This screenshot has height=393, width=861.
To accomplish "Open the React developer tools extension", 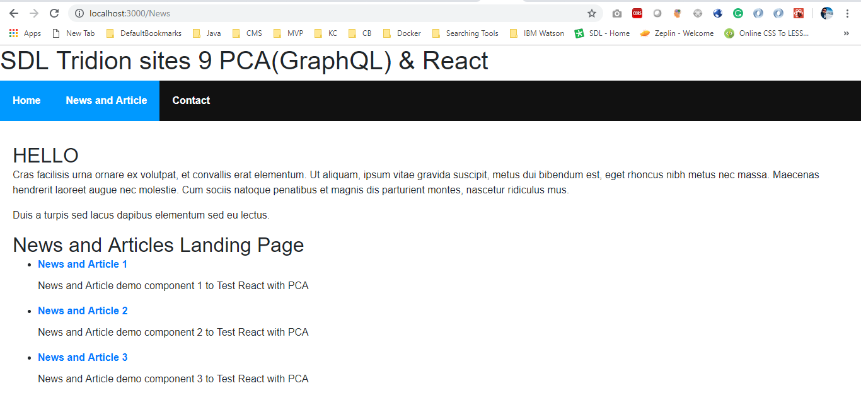I will coord(799,13).
